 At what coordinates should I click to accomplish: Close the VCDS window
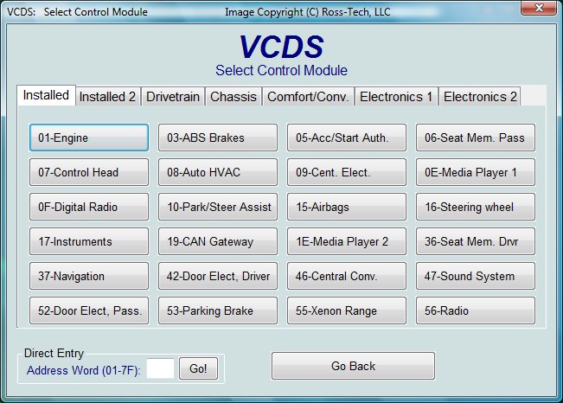pos(539,8)
